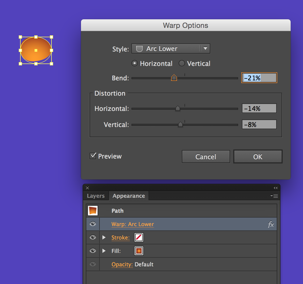The height and width of the screenshot is (284, 303).
Task: Cancel the Warp Options dialog
Action: tap(206, 156)
